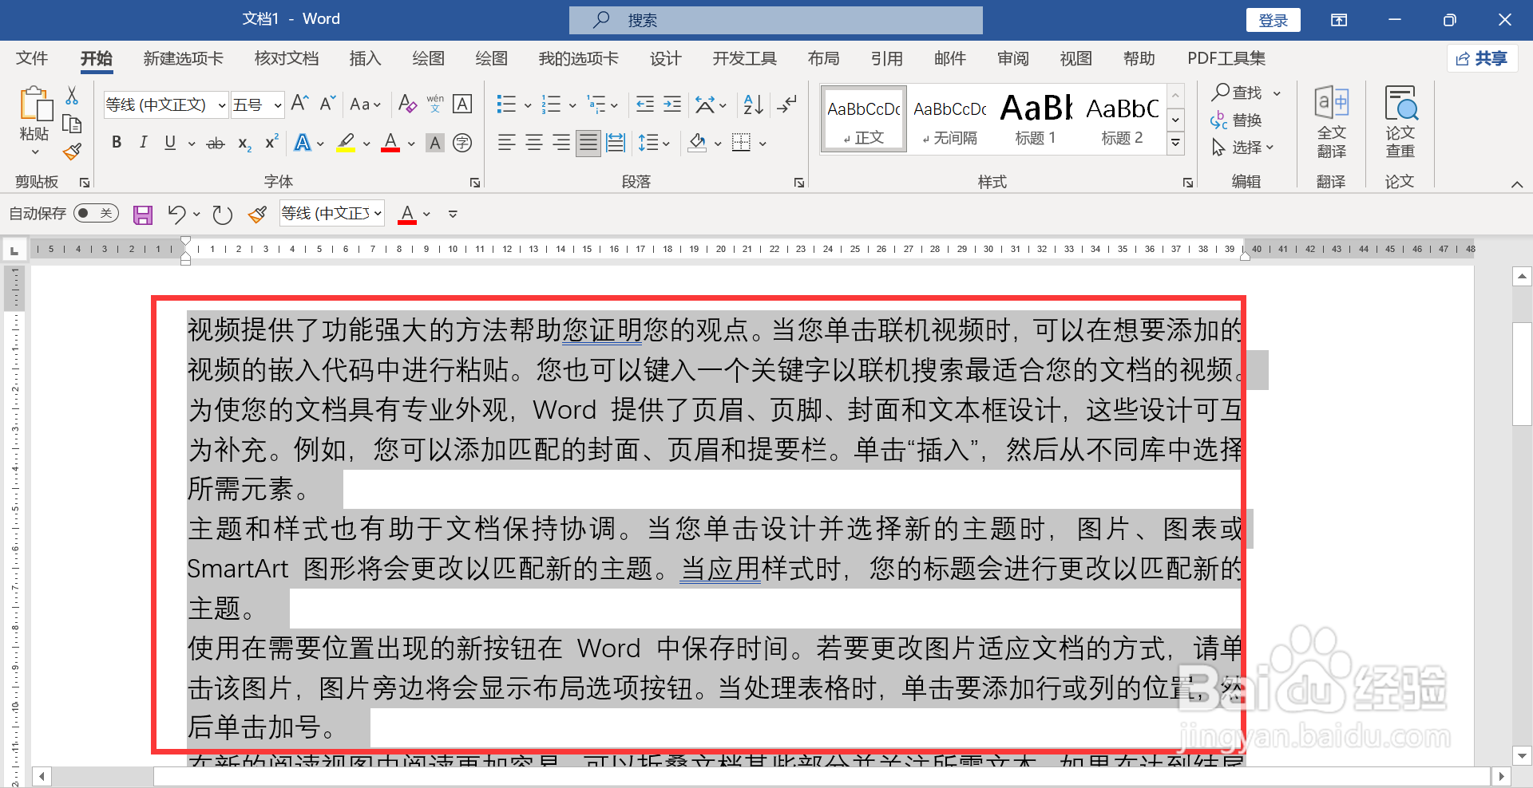This screenshot has height=788, width=1533.
Task: Click the 登录 sign-in button
Action: 1273,20
